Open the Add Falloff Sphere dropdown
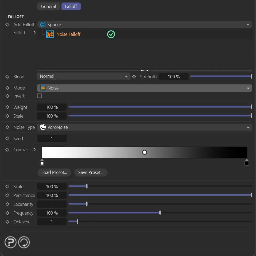256x256 pixels. pyautogui.click(x=144, y=25)
